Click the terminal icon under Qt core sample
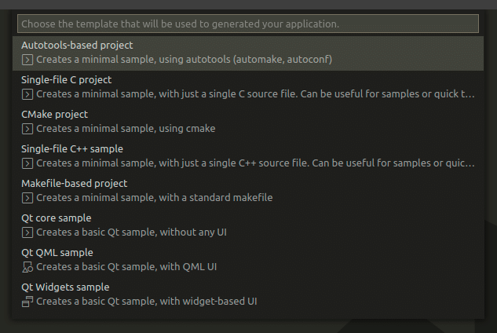Image resolution: width=497 pixels, height=333 pixels. [x=27, y=232]
